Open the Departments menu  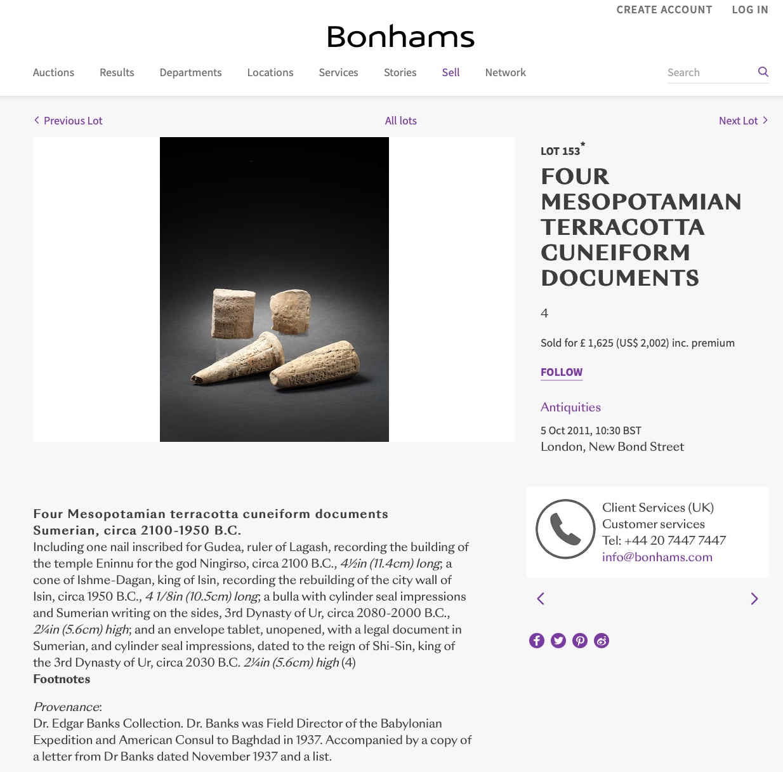coord(190,72)
